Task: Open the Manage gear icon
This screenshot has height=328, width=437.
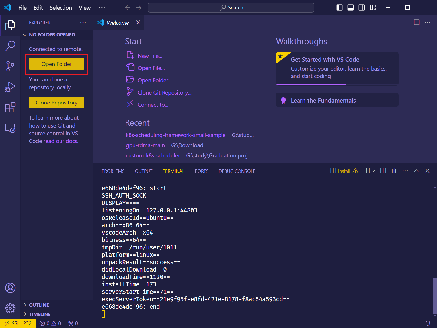Action: (x=10, y=308)
